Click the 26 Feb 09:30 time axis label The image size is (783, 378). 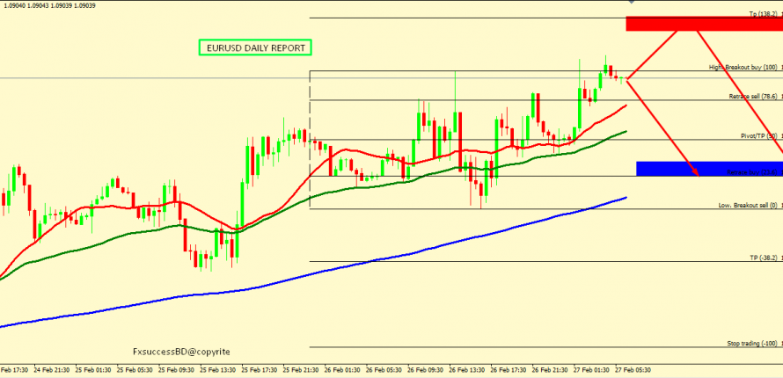(x=425, y=371)
